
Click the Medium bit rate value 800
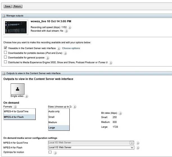(114, 122)
